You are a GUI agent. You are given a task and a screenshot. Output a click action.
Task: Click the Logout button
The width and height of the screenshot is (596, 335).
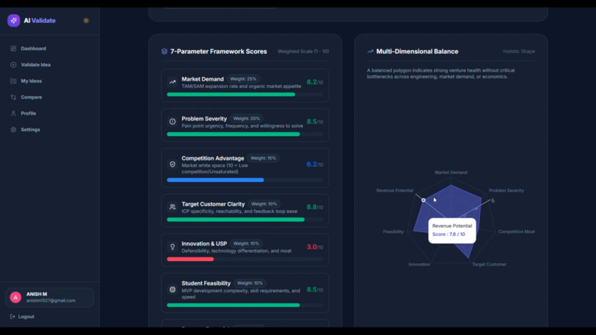[22, 317]
